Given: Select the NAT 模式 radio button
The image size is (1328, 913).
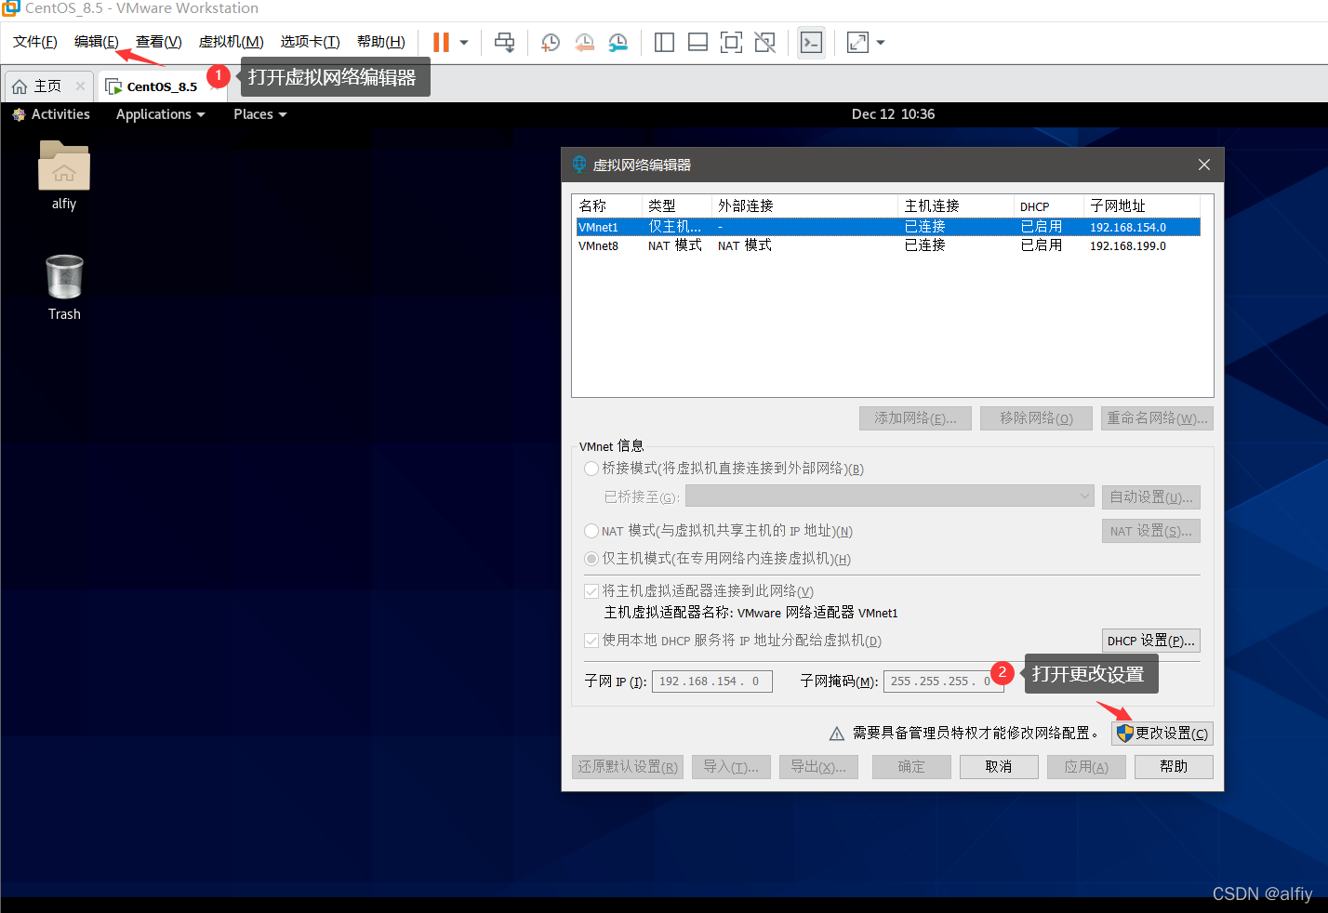Looking at the screenshot, I should [x=591, y=531].
